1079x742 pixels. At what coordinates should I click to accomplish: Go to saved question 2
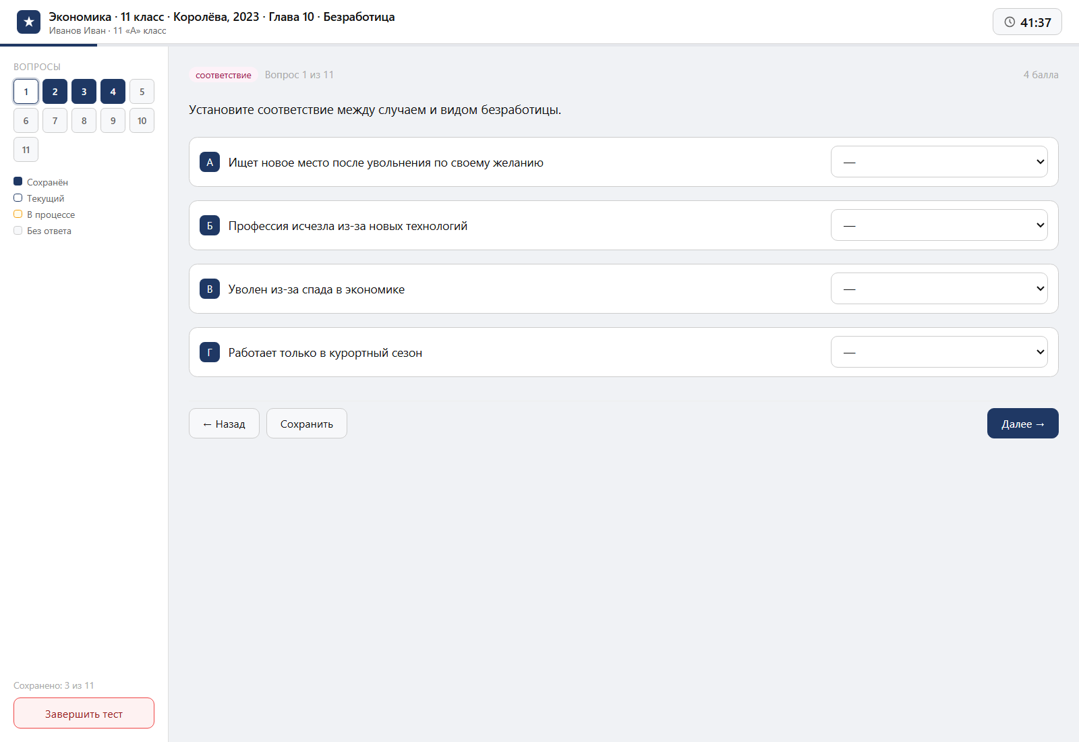tap(55, 92)
